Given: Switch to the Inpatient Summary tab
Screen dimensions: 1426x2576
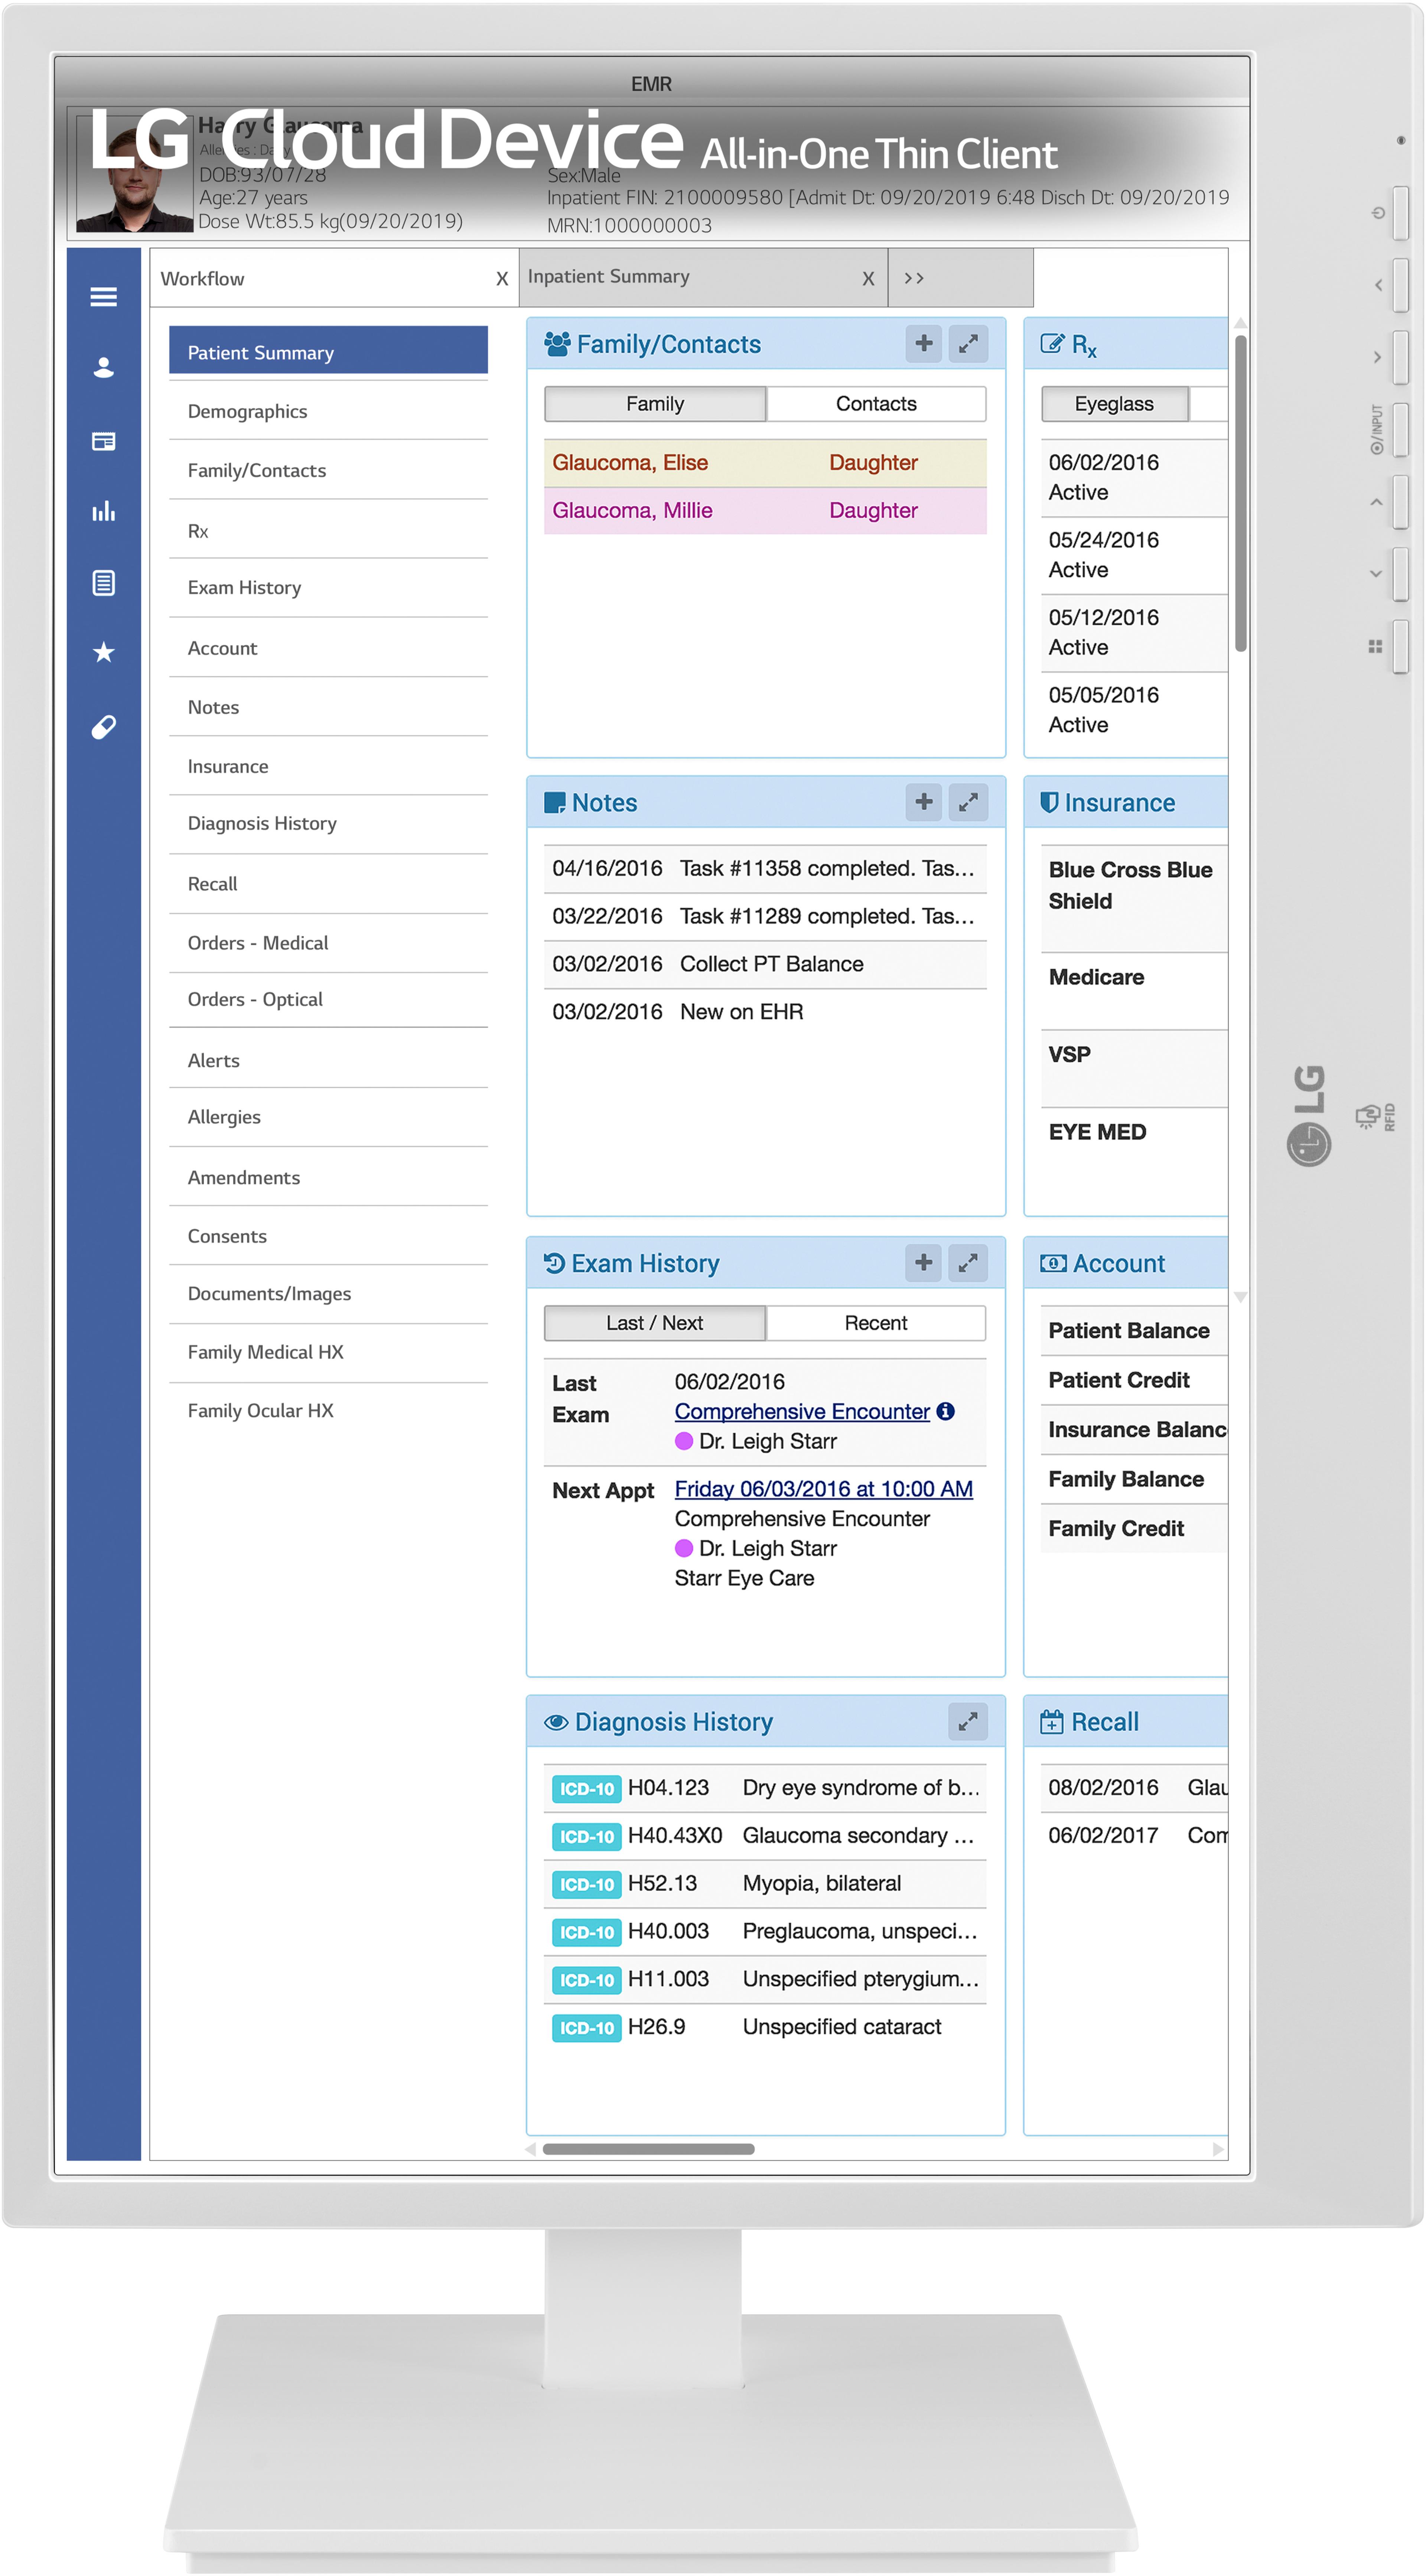Looking at the screenshot, I should click(608, 277).
